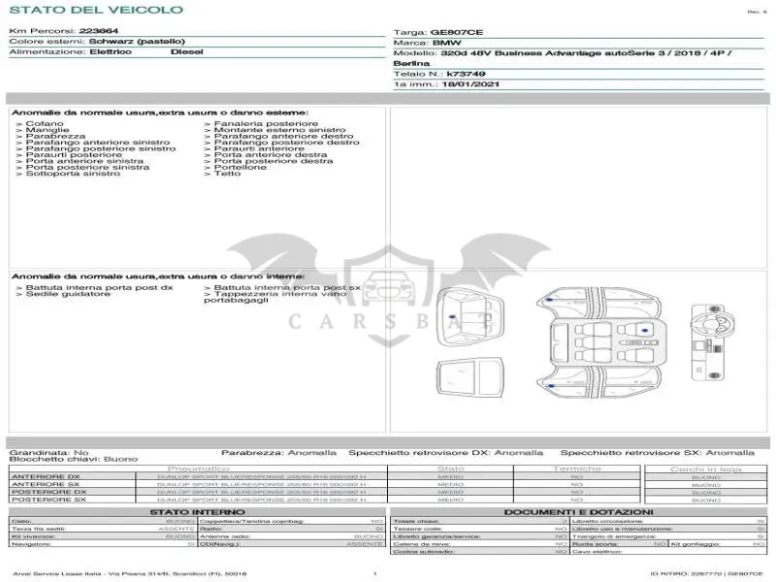The width and height of the screenshot is (776, 582).
Task: Select the Km Percorsi value 223664
Action: (99, 31)
